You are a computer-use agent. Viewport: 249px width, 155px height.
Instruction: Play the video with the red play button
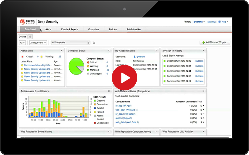tap(124, 78)
